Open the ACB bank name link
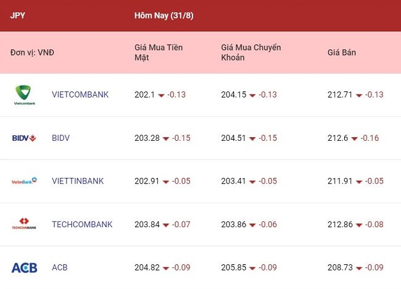 coord(60,267)
